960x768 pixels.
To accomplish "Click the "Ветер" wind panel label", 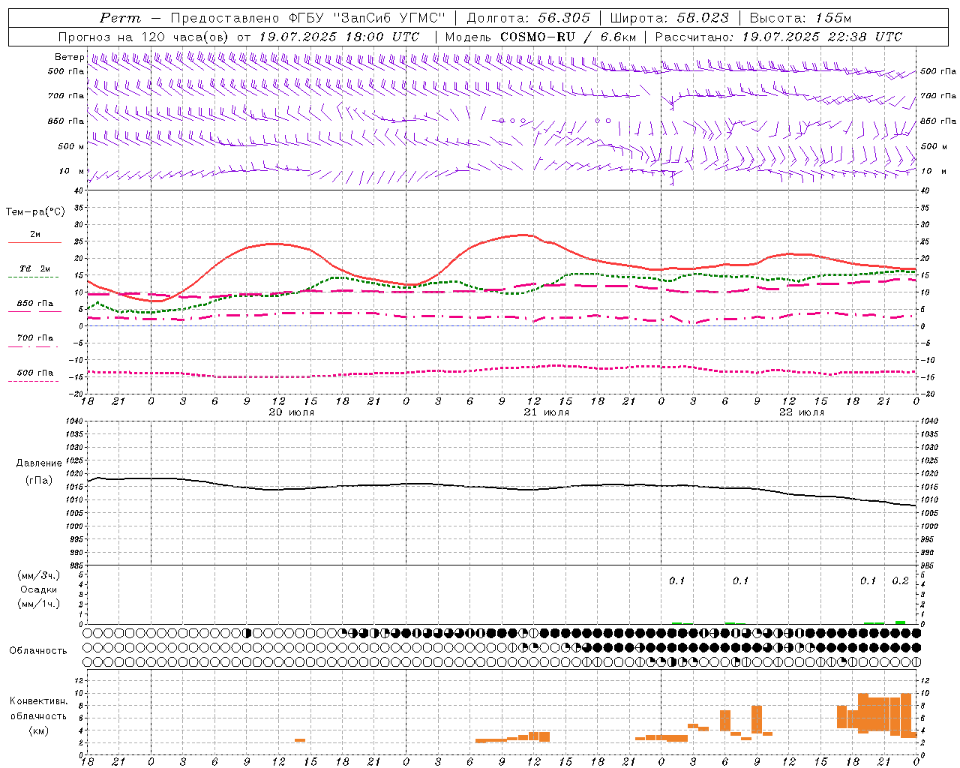I will 70,57.
